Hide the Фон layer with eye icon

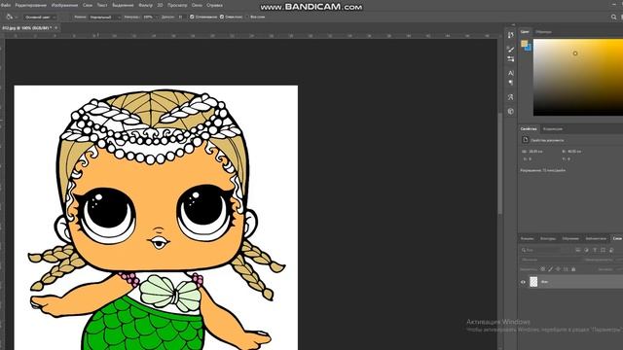pos(523,282)
